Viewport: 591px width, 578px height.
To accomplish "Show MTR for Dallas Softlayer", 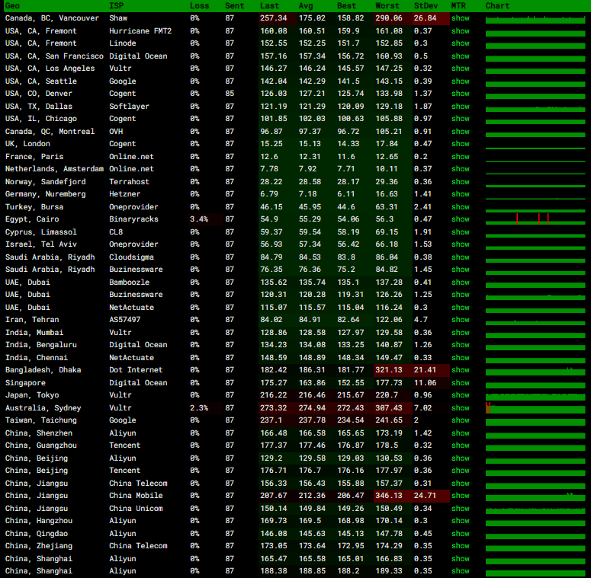I will tap(460, 107).
